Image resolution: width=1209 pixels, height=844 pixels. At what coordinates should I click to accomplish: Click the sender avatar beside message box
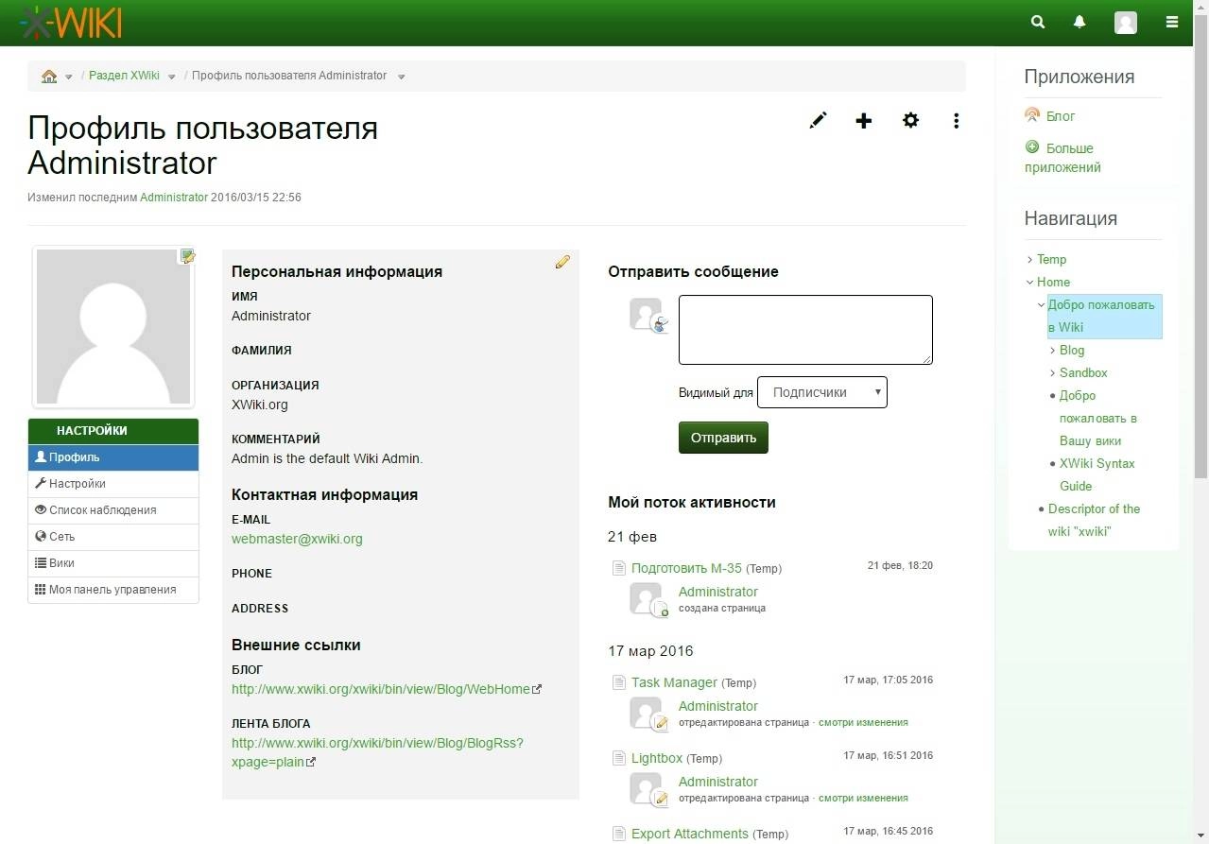[647, 314]
